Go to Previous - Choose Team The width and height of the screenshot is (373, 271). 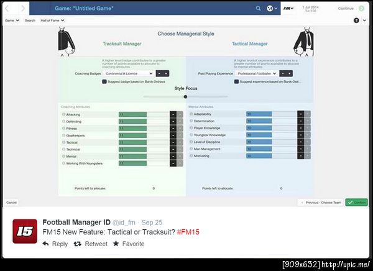point(321,203)
